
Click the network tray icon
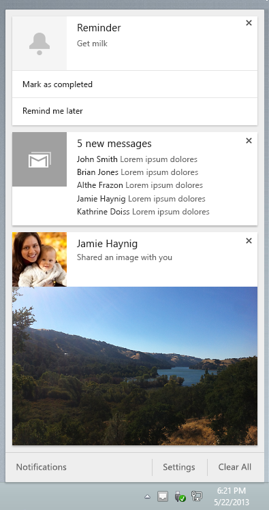click(197, 496)
